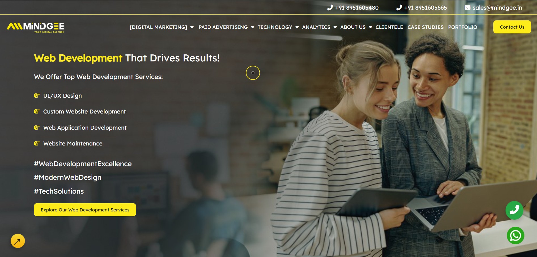Go to the Clientele menu item
Screen dimensions: 537x257
389,27
